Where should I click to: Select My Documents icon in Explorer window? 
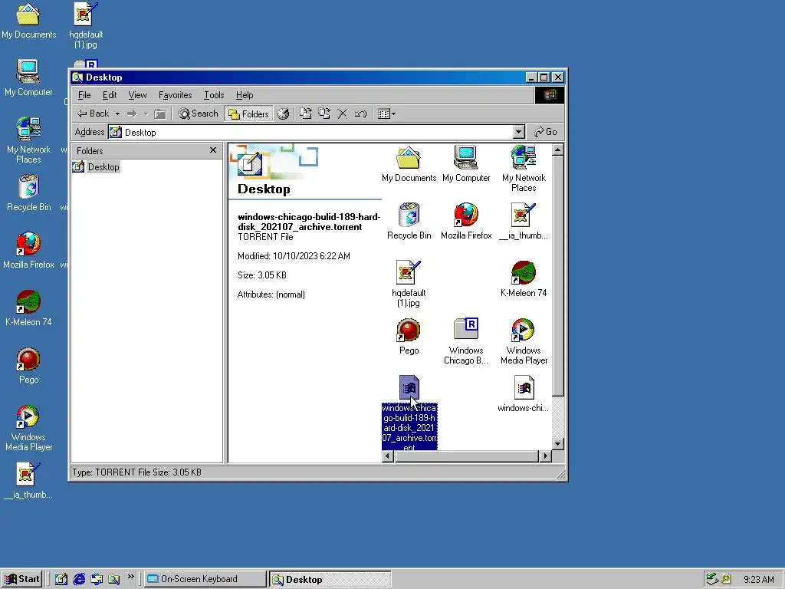(x=409, y=164)
